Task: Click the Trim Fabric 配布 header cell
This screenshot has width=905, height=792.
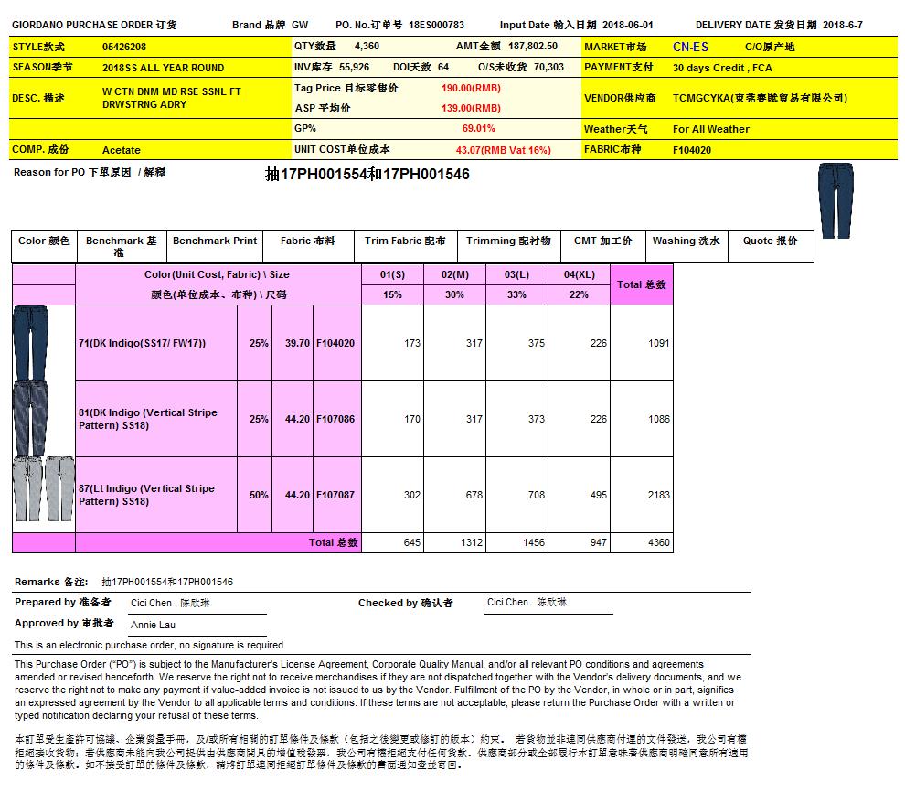Action: (x=405, y=241)
